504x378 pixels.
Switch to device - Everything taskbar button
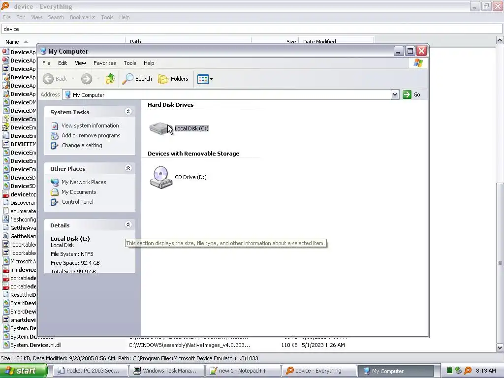tap(319, 371)
